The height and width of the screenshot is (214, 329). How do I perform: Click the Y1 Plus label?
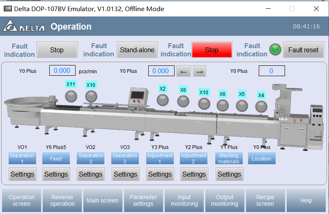click(229, 147)
